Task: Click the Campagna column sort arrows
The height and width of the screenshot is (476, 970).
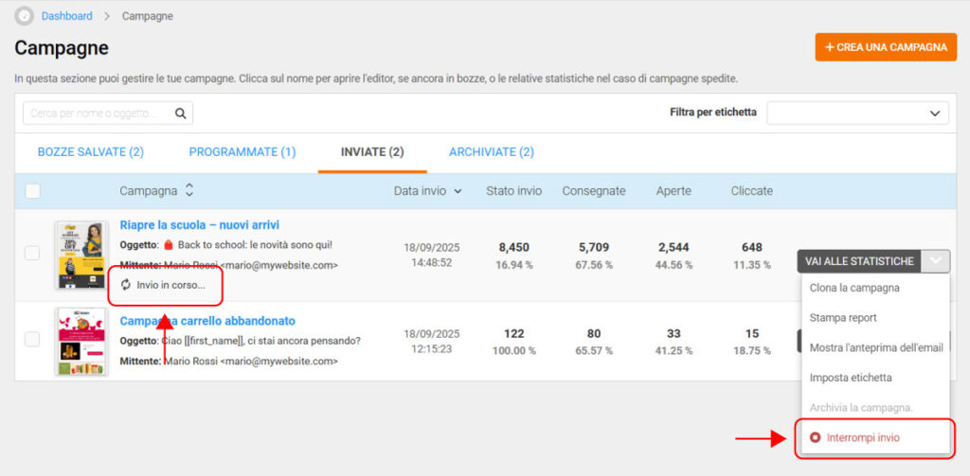Action: (x=189, y=191)
